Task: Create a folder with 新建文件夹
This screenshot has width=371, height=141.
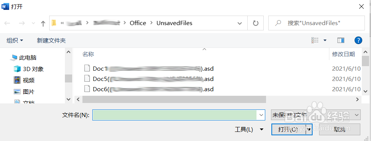Action: (51, 40)
